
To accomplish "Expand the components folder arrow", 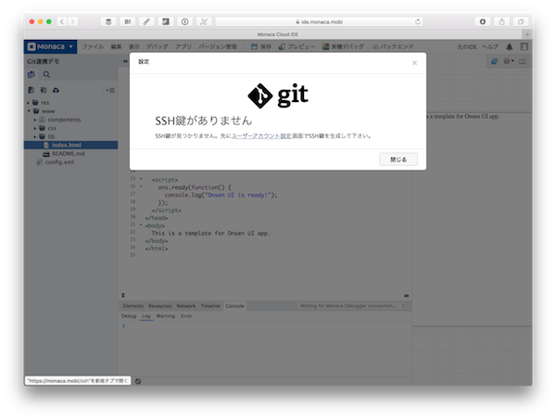I will coord(35,120).
